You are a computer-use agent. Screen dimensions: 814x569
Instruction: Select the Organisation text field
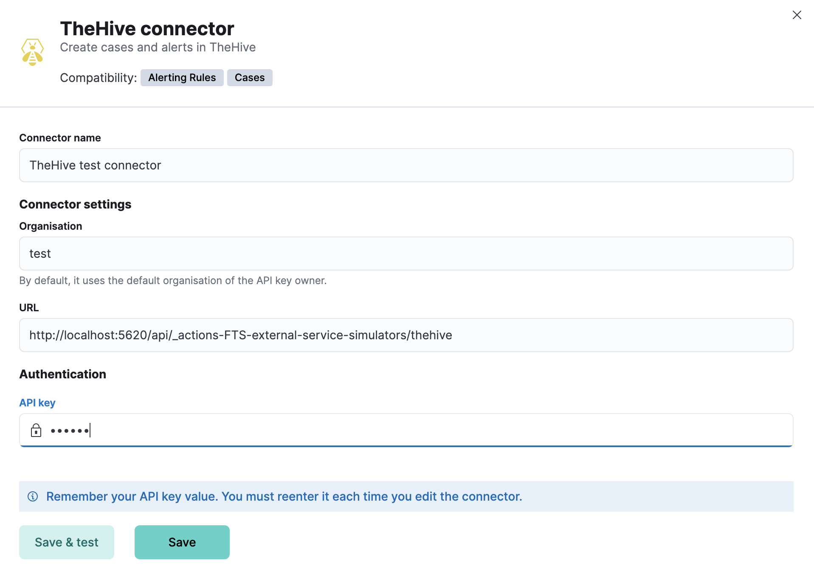click(x=406, y=254)
